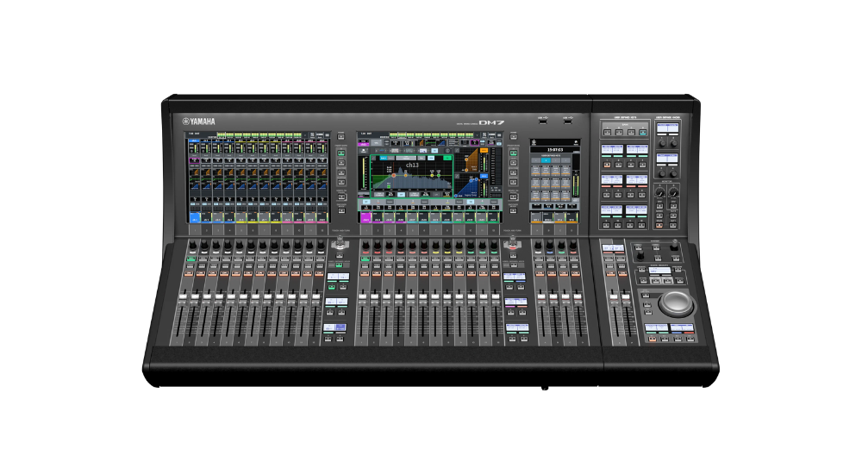Select the red EQ band point on ch13 graph
862x474 pixels.
394,176
